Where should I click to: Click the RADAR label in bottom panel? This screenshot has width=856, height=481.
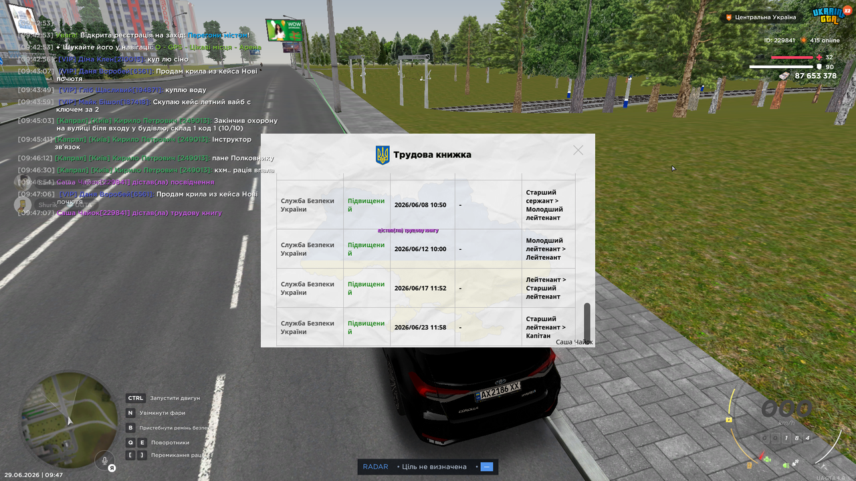tap(375, 466)
